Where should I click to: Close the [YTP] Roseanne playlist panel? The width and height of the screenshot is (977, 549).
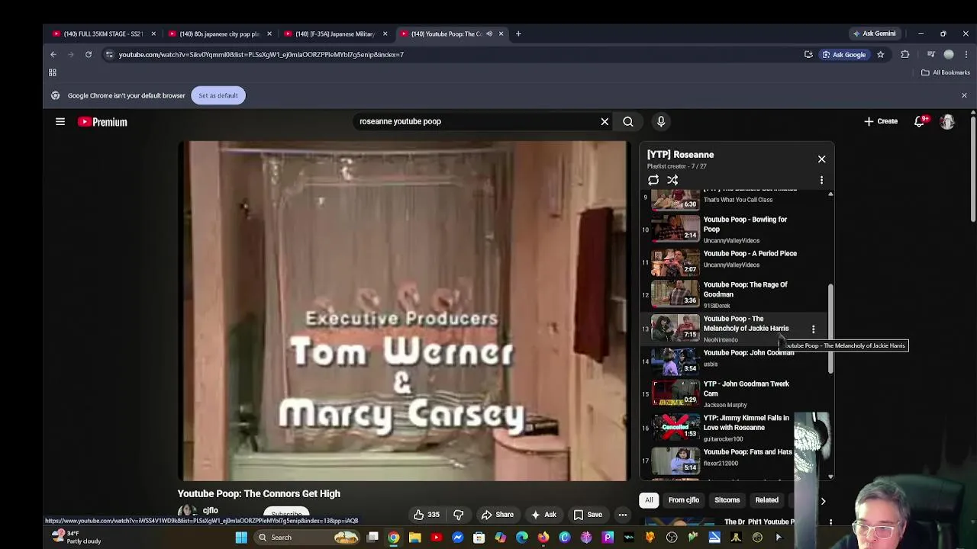point(821,159)
